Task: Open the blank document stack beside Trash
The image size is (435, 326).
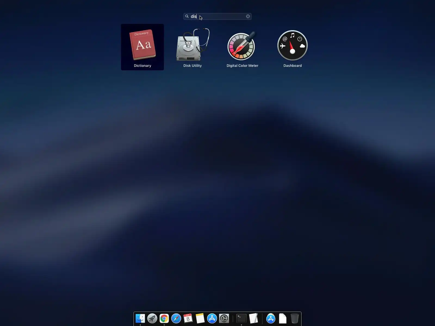Action: coord(283,318)
